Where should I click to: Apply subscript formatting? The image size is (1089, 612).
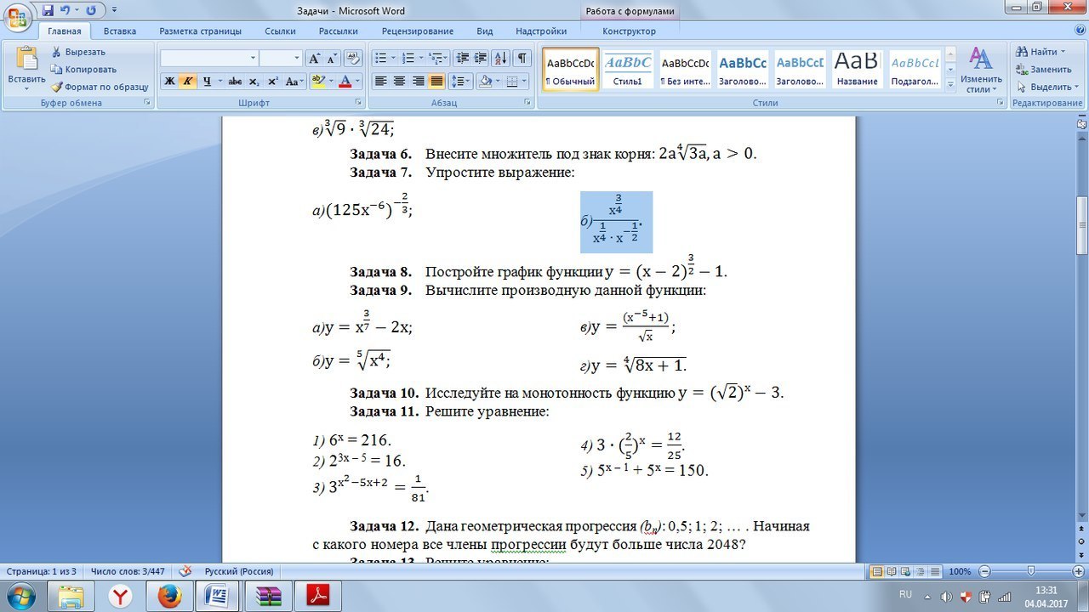(x=255, y=82)
